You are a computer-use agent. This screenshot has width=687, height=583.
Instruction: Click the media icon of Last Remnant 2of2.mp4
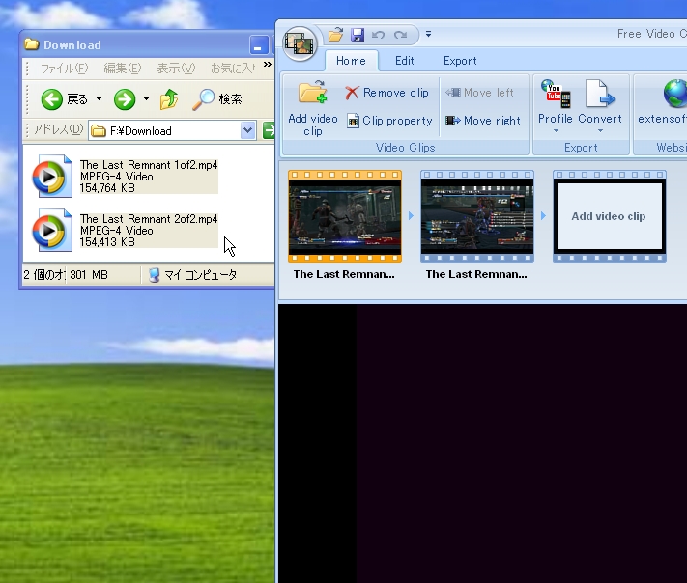pyautogui.click(x=52, y=231)
